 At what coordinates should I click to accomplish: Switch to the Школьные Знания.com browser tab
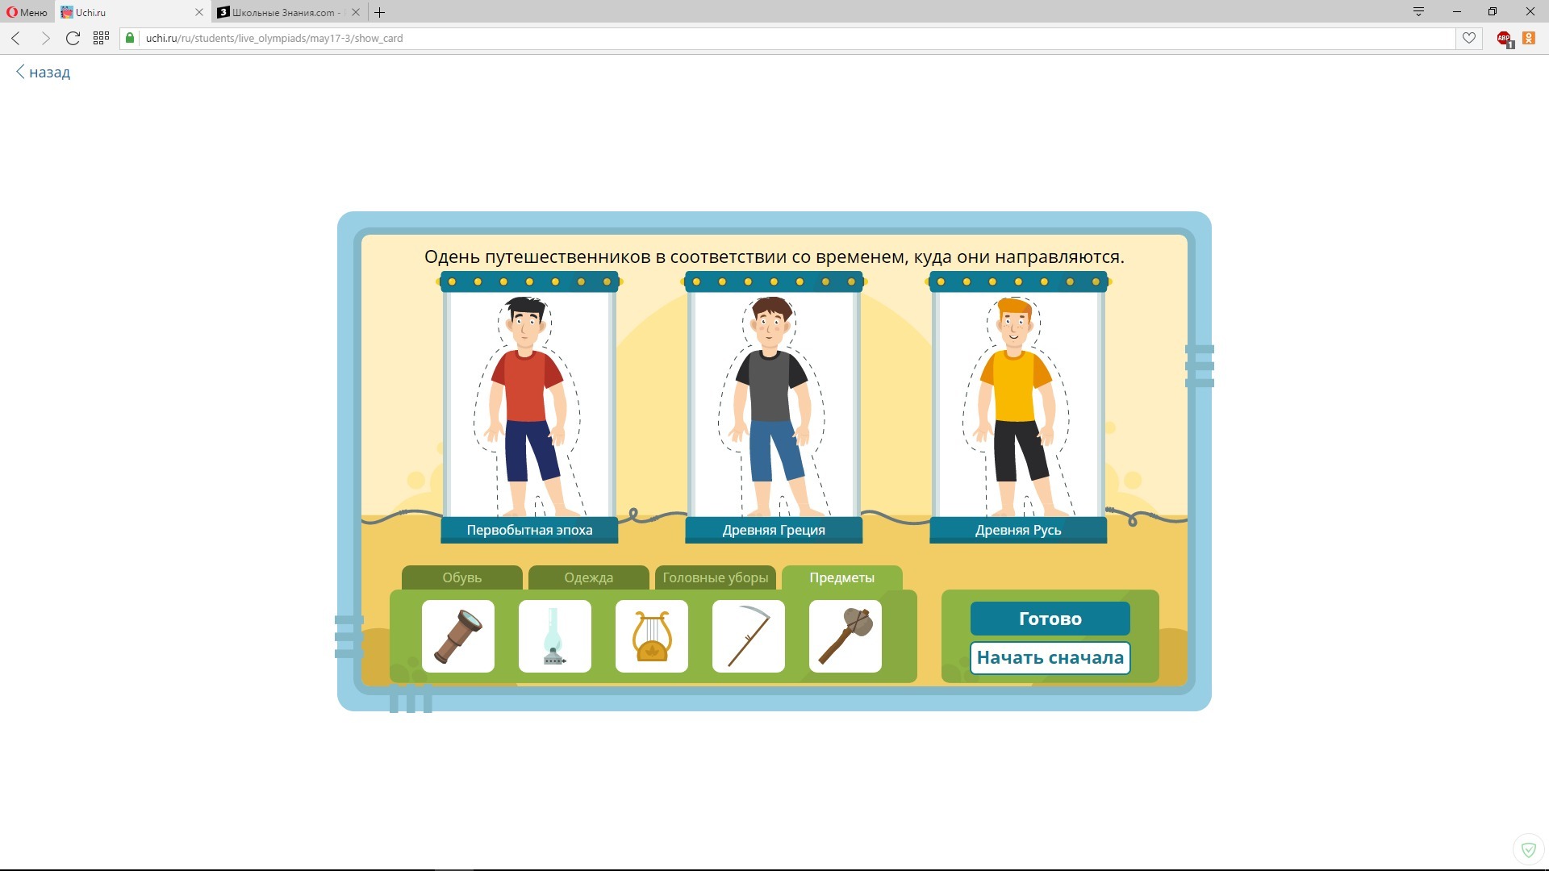click(x=282, y=12)
